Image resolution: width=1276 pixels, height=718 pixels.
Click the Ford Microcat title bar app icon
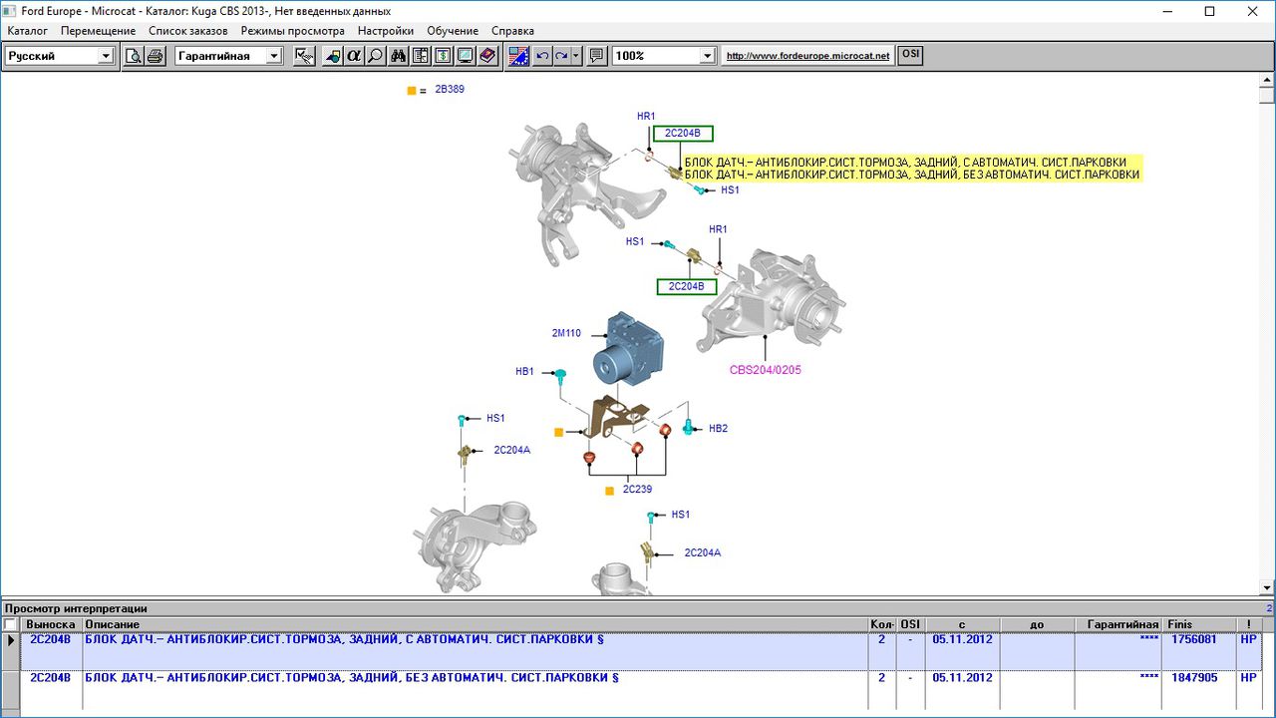10,11
